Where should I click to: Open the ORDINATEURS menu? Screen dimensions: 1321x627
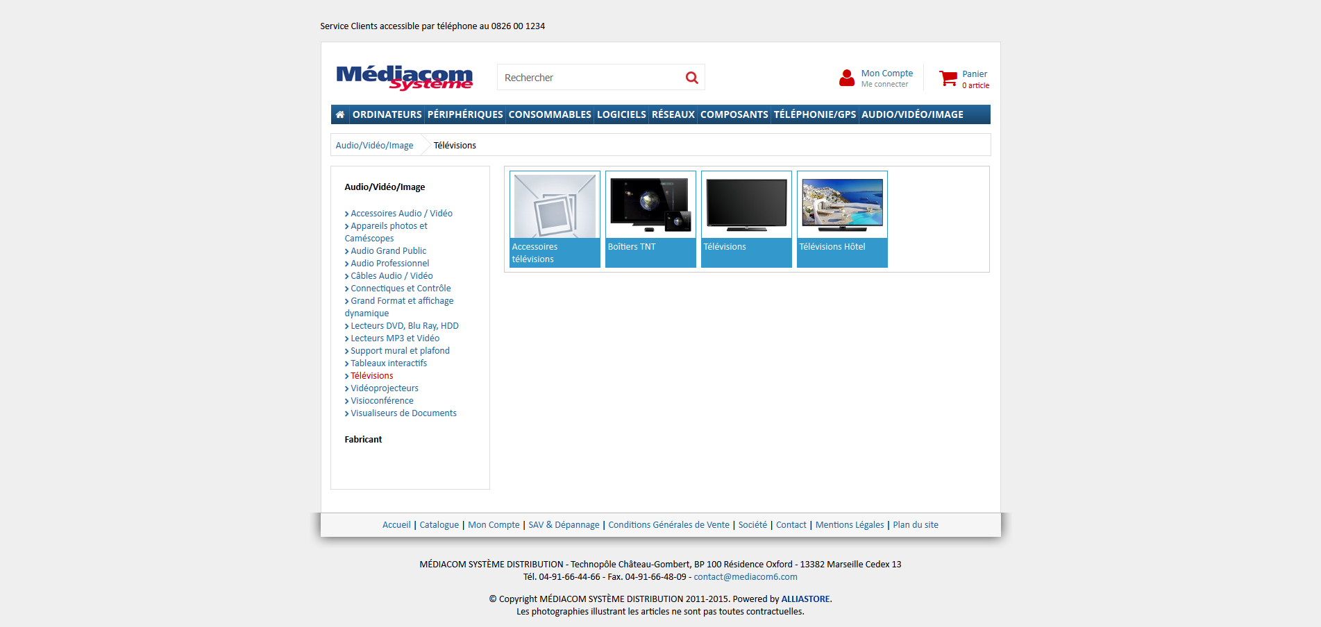[387, 114]
